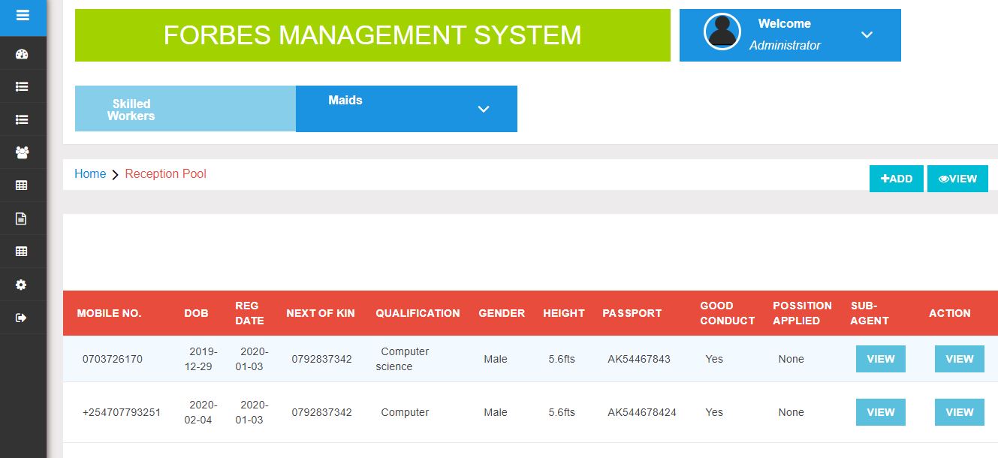Select the Maids tab label
Image resolution: width=998 pixels, height=458 pixels.
pyautogui.click(x=345, y=100)
